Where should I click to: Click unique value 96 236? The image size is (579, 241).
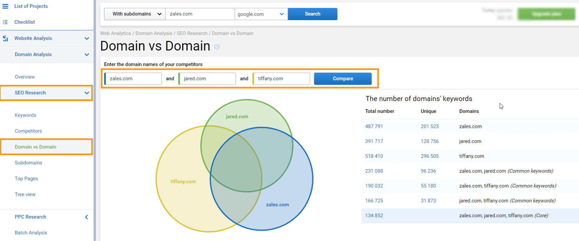428,171
